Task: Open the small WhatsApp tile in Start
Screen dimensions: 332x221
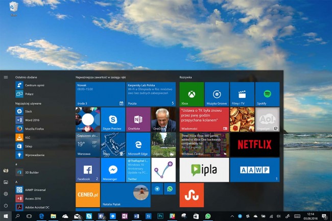Action: point(170,189)
